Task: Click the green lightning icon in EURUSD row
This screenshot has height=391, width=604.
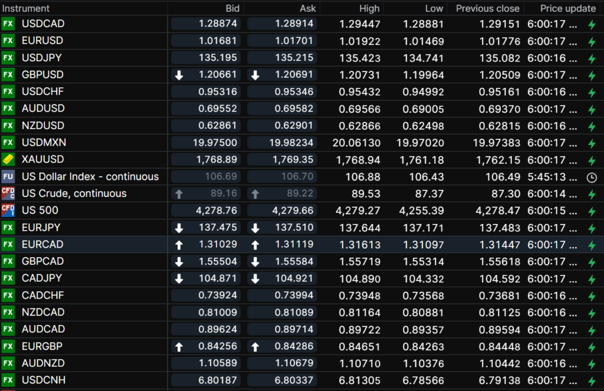Action: pyautogui.click(x=592, y=41)
